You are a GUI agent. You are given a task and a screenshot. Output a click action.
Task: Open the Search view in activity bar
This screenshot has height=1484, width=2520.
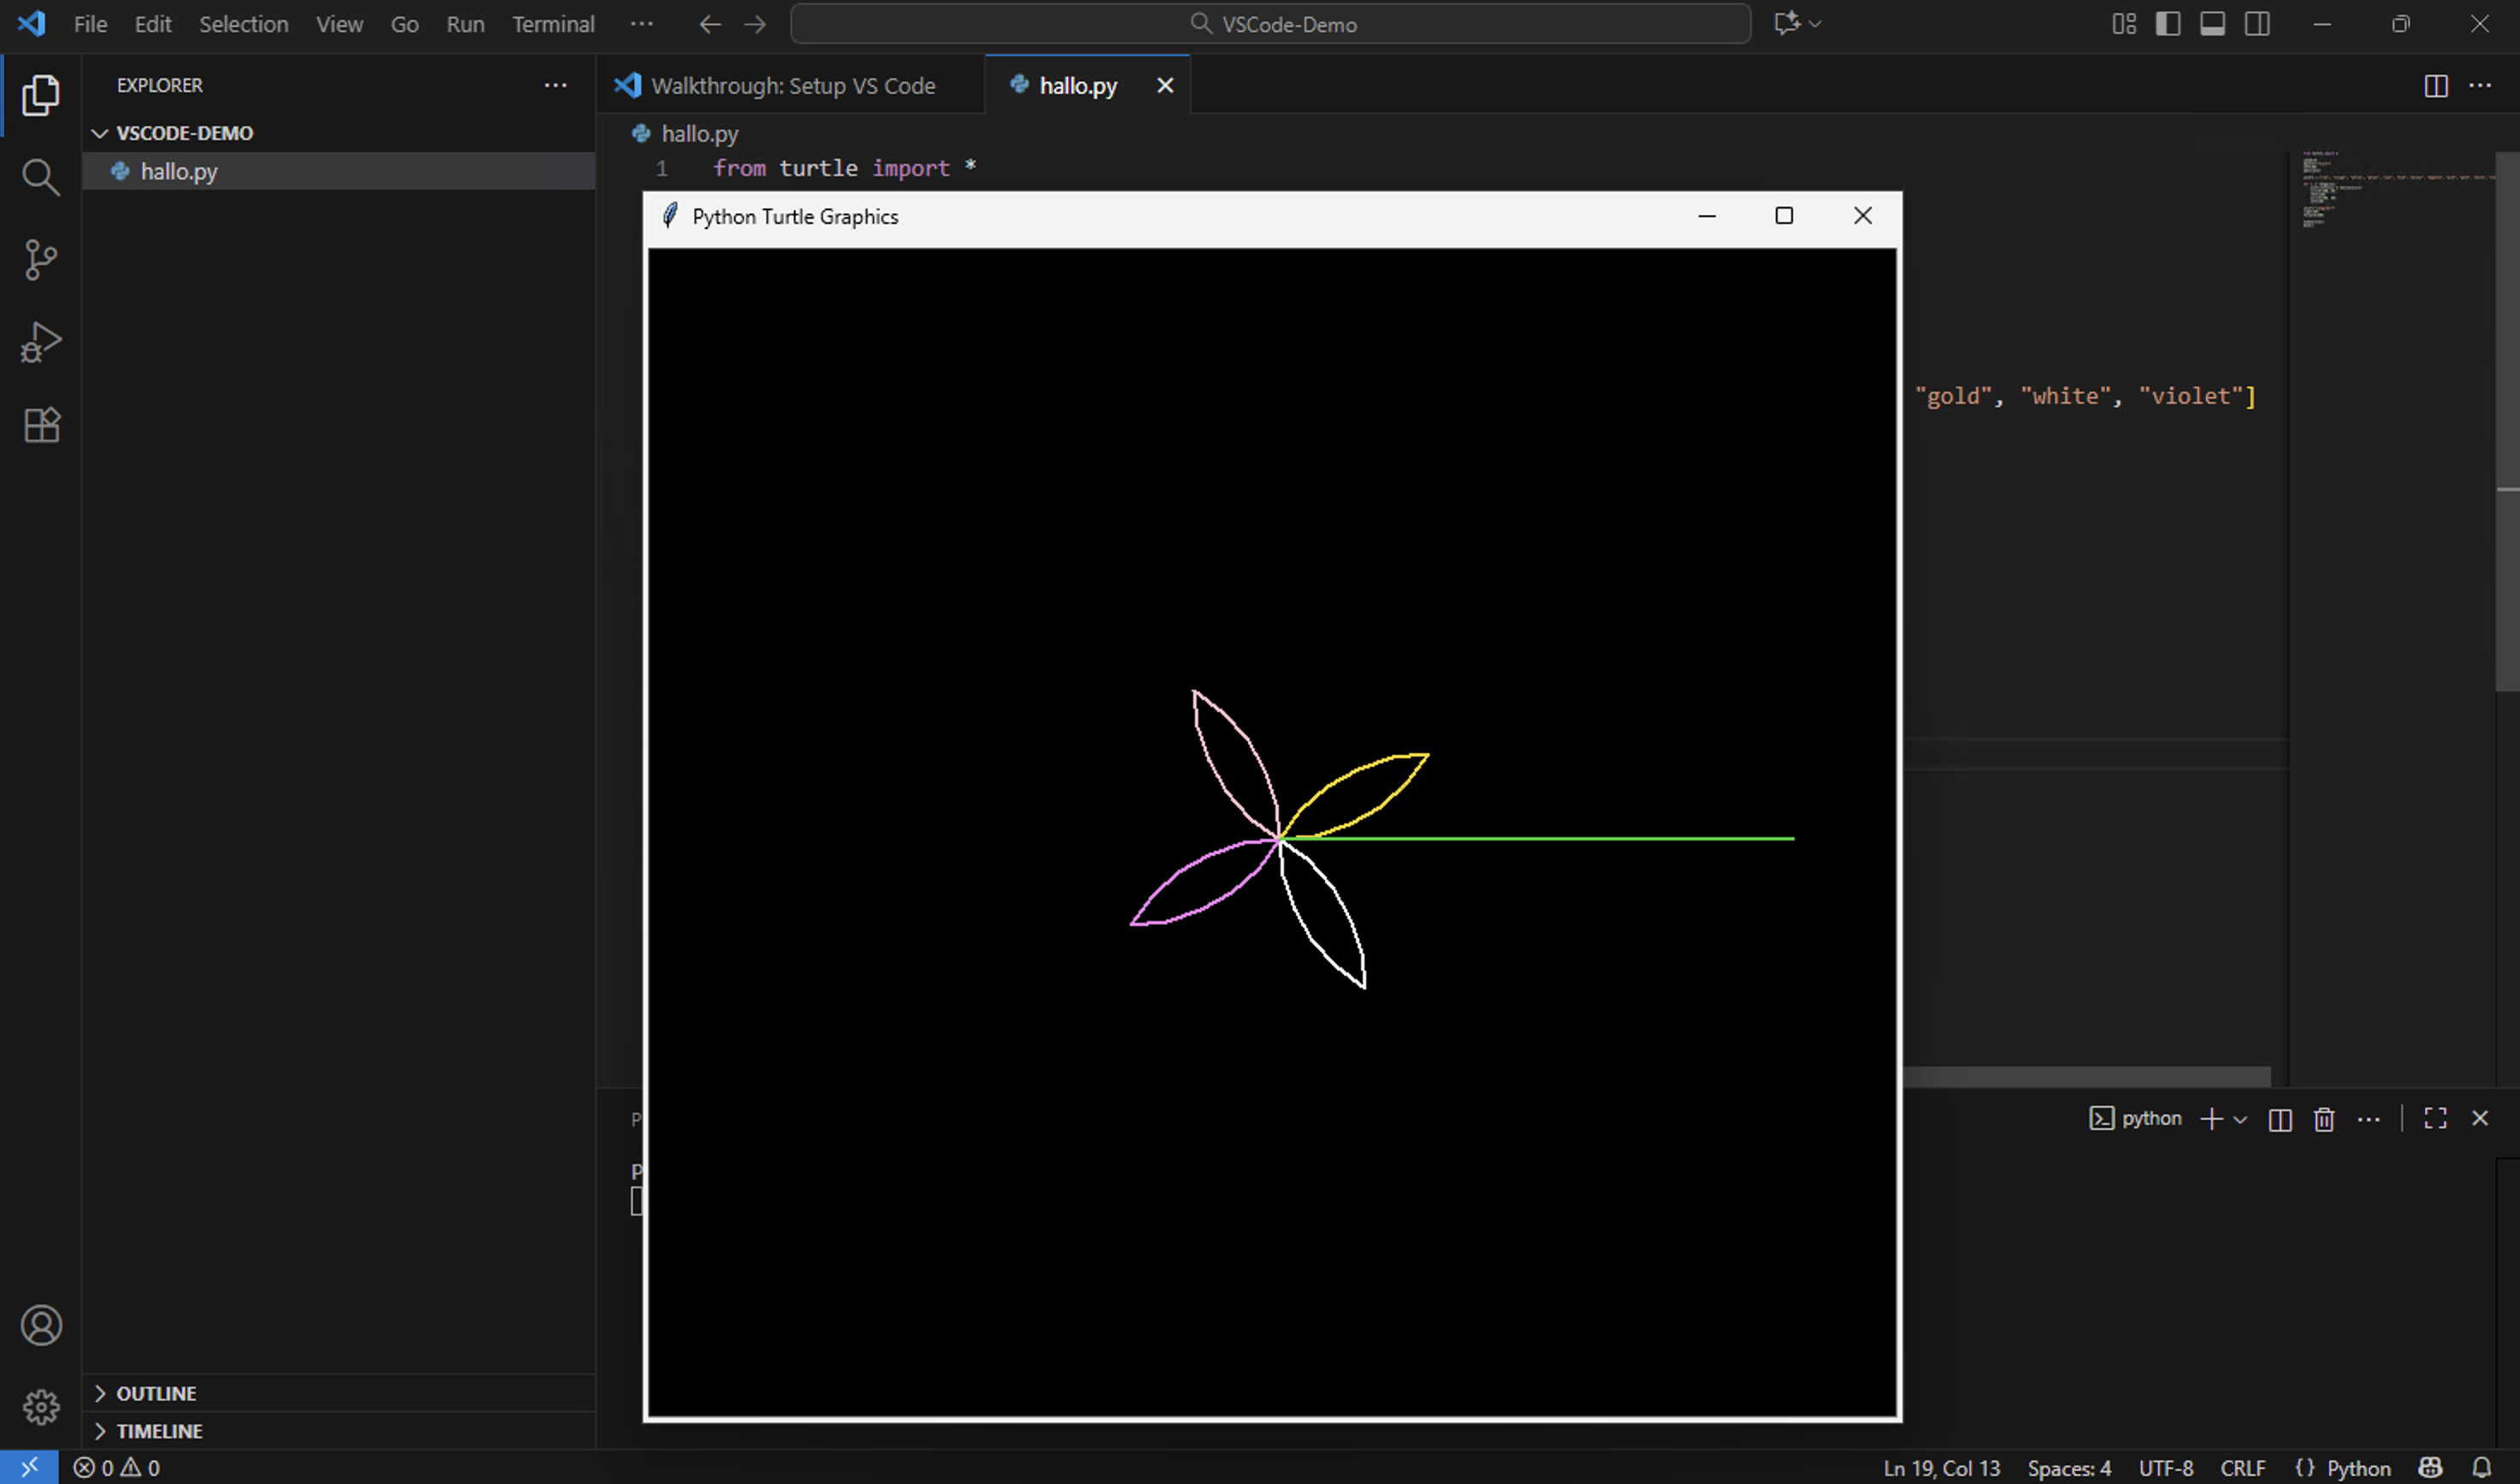point(40,178)
